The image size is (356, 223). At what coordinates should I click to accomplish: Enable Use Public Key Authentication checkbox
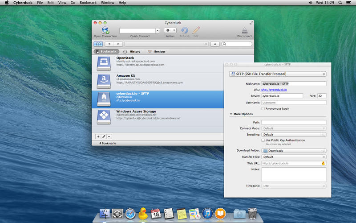pos(263,140)
